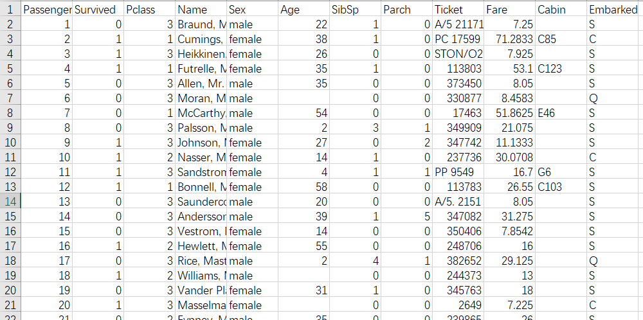This screenshot has height=320, width=643.
Task: Select the fare cell 29.125
Action: tap(510, 261)
